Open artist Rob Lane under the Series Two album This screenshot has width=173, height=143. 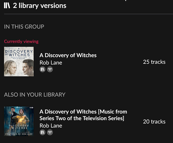tap(51, 126)
